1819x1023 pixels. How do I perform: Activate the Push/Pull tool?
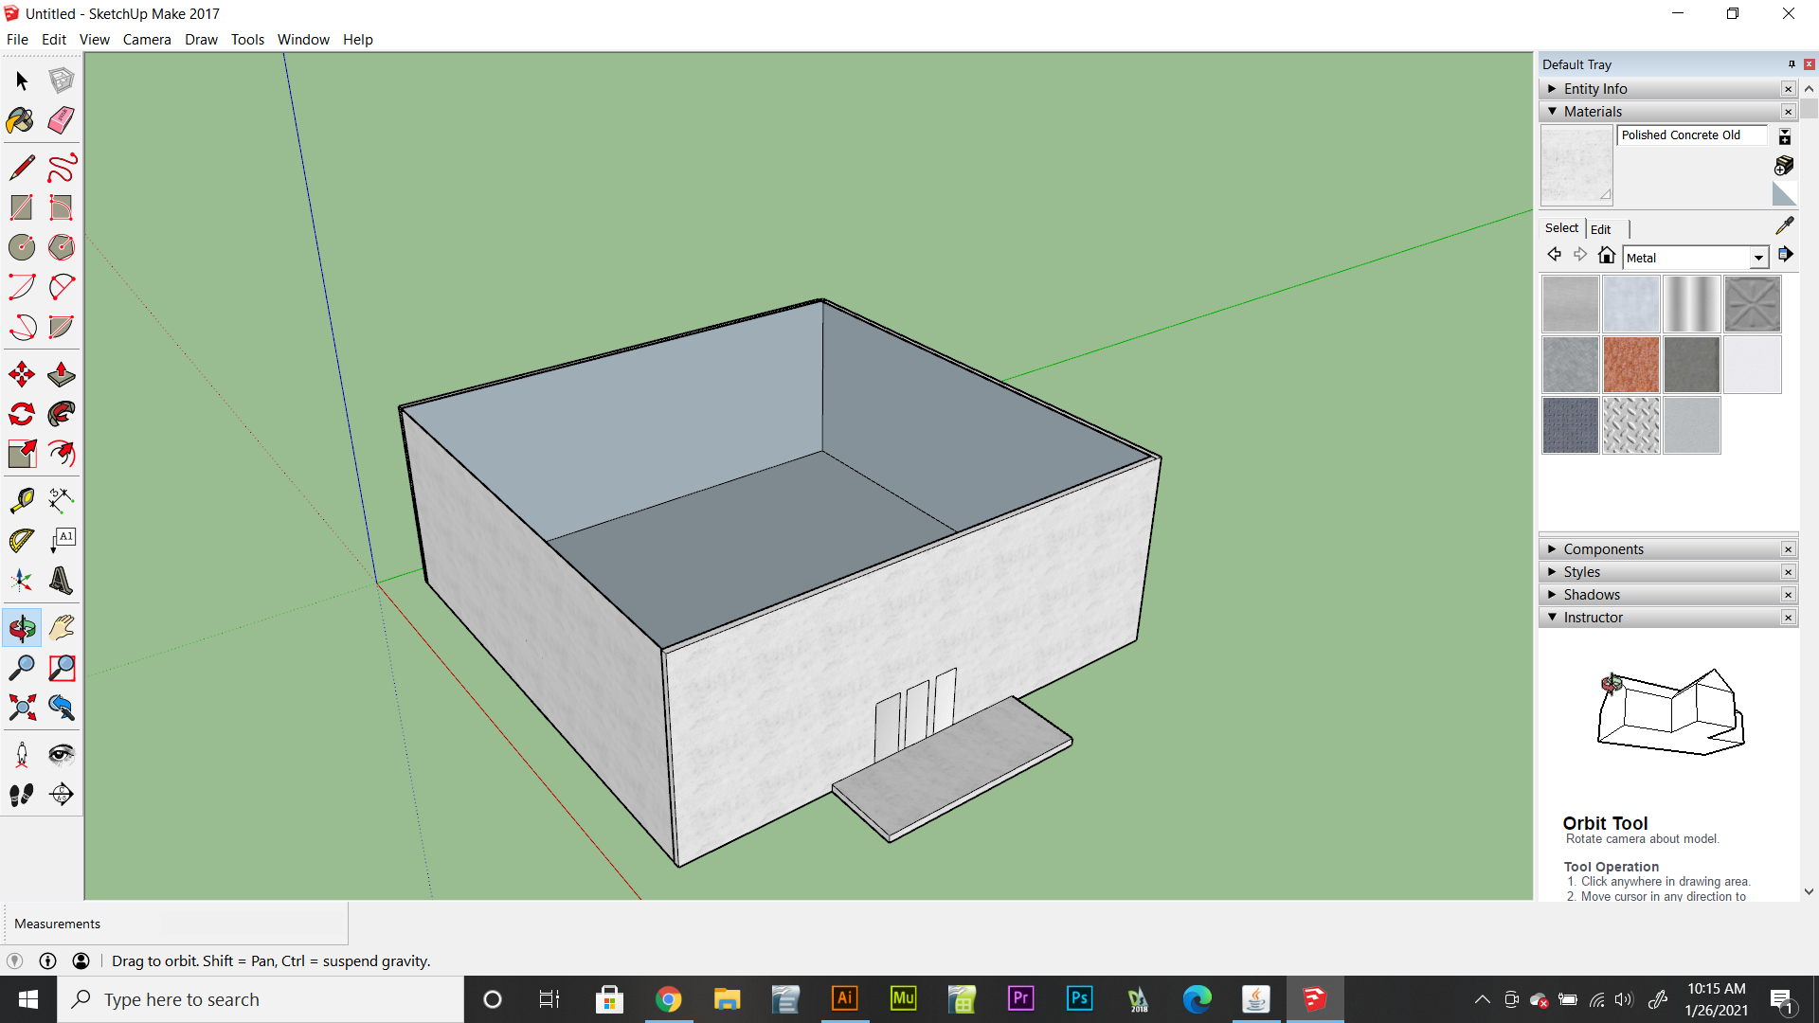62,374
